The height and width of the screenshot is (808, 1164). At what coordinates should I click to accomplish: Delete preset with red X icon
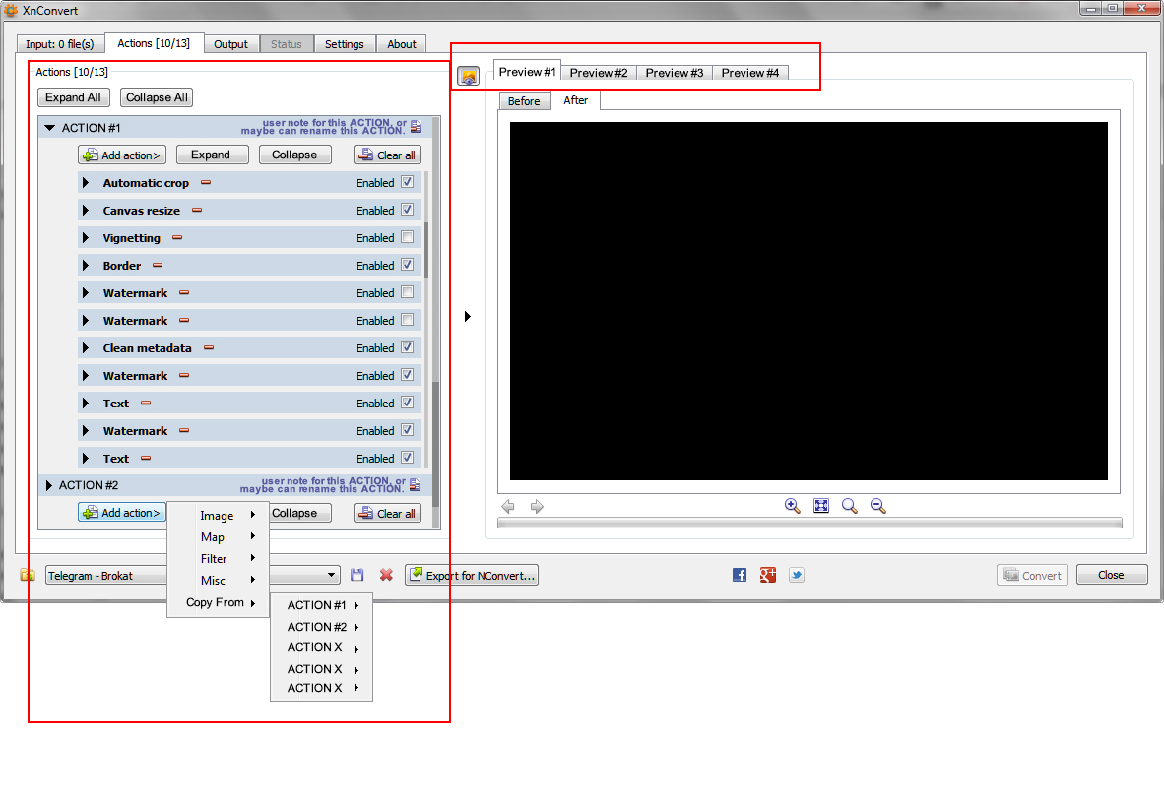[386, 575]
